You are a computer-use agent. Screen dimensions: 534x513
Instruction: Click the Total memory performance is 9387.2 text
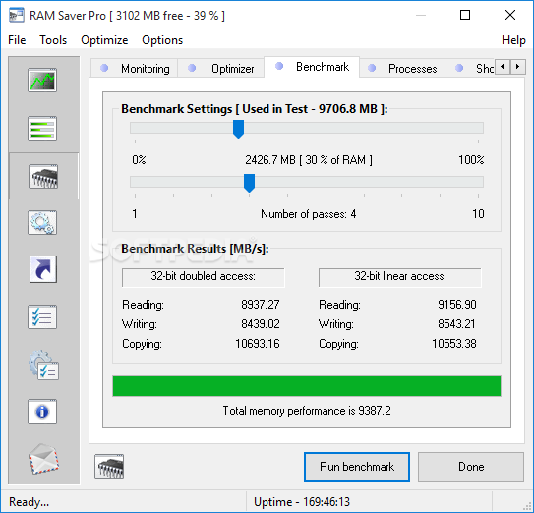click(x=307, y=411)
